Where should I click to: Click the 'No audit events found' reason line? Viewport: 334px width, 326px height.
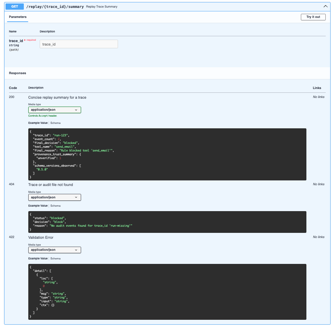82,226
